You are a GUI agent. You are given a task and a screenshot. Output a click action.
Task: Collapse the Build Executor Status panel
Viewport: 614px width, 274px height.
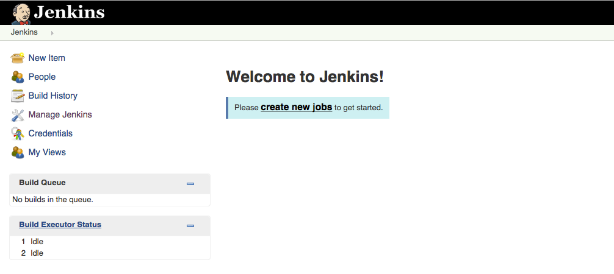[190, 225]
